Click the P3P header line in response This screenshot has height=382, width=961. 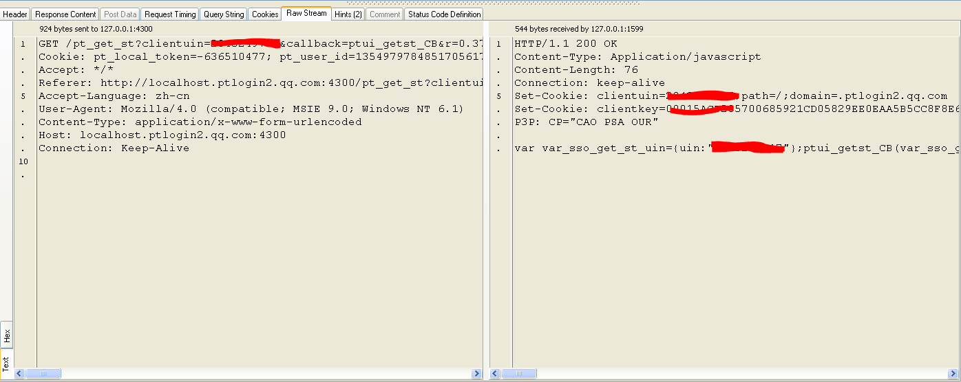click(x=586, y=122)
